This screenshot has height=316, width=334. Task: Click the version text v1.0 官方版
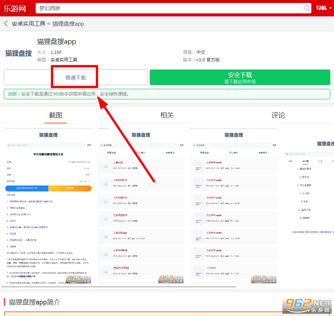[x=208, y=59]
